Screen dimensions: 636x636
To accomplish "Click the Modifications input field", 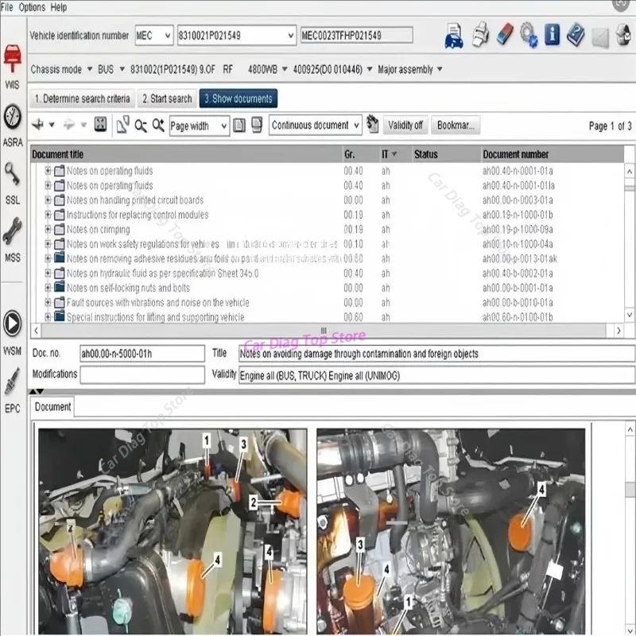I will tap(142, 374).
